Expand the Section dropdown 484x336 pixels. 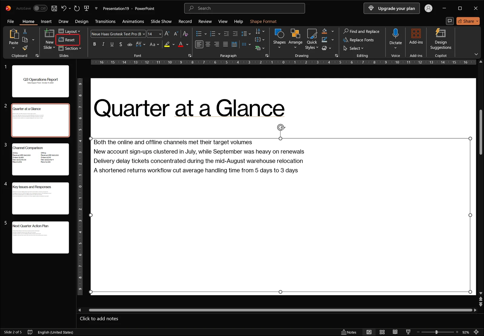(70, 48)
